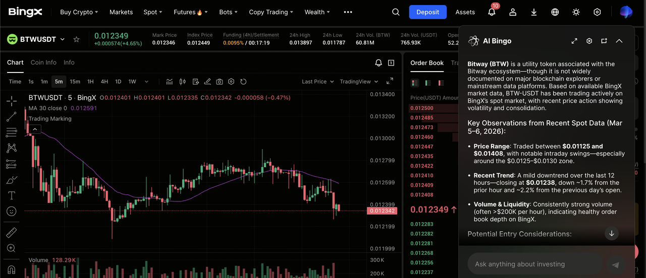Open chart indicators icon

point(170,82)
